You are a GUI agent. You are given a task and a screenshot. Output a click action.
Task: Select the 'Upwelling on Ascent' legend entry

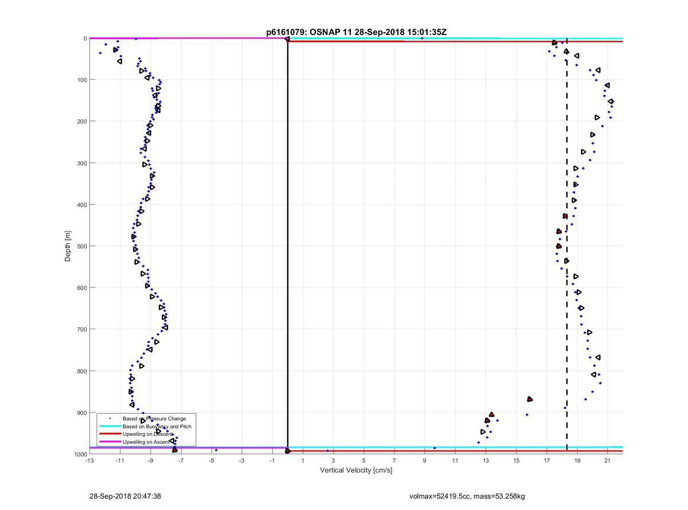(x=146, y=442)
